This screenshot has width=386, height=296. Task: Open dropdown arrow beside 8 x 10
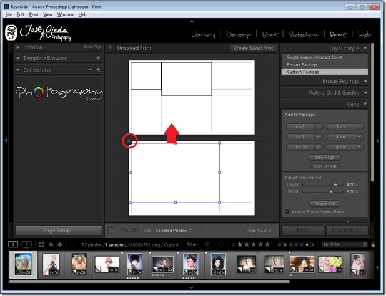pos(319,147)
